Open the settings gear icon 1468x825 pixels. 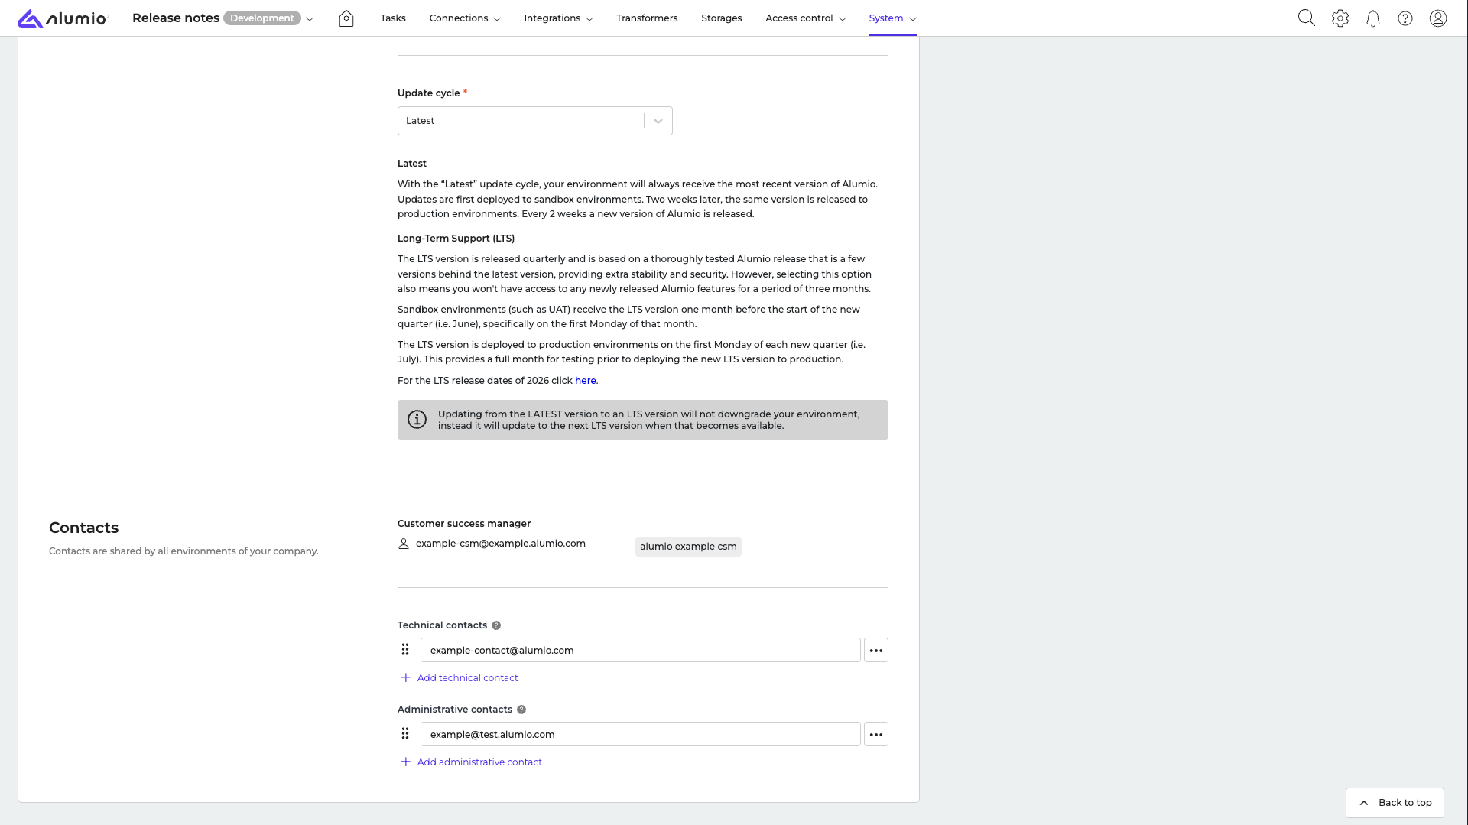point(1340,18)
